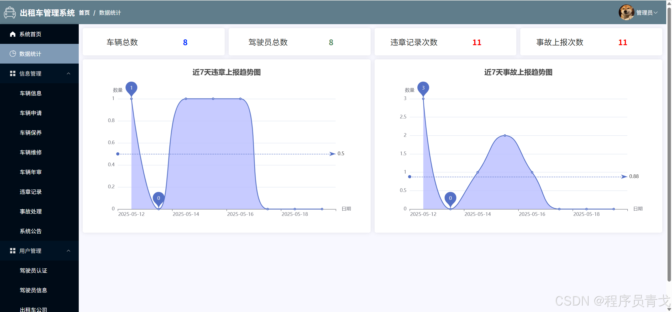
Task: Click the 首页 breadcrumb link
Action: click(x=84, y=13)
